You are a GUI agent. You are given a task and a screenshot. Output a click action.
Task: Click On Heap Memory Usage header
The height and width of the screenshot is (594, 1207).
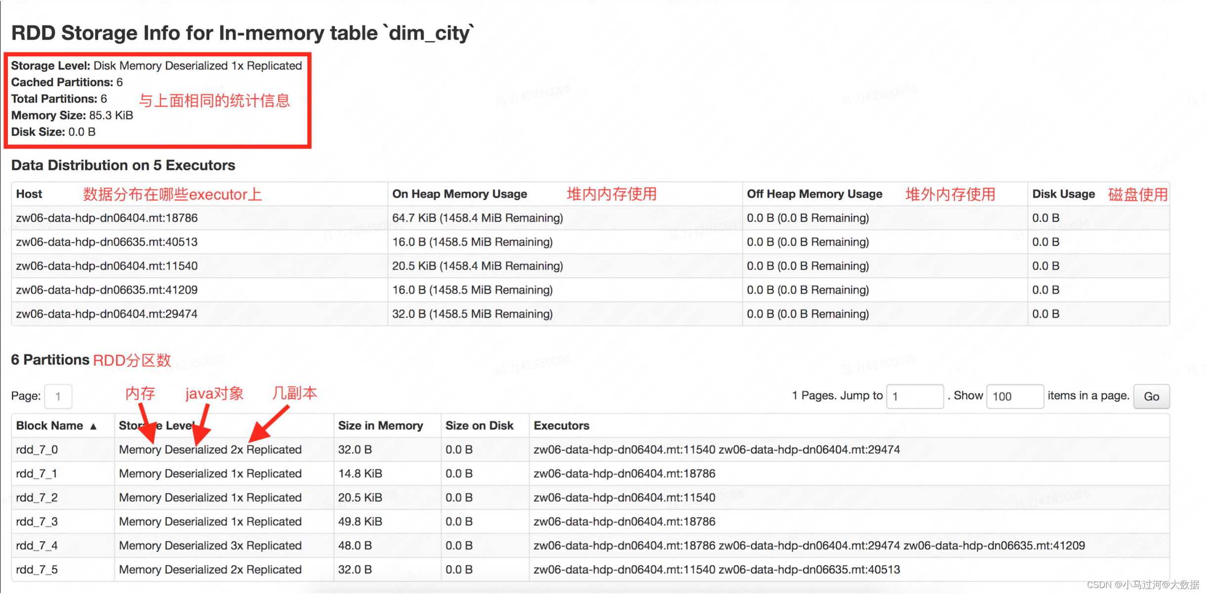point(459,194)
